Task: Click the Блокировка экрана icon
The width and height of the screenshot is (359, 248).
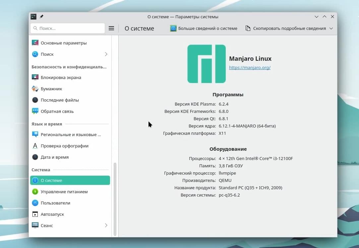Action: tap(35, 77)
